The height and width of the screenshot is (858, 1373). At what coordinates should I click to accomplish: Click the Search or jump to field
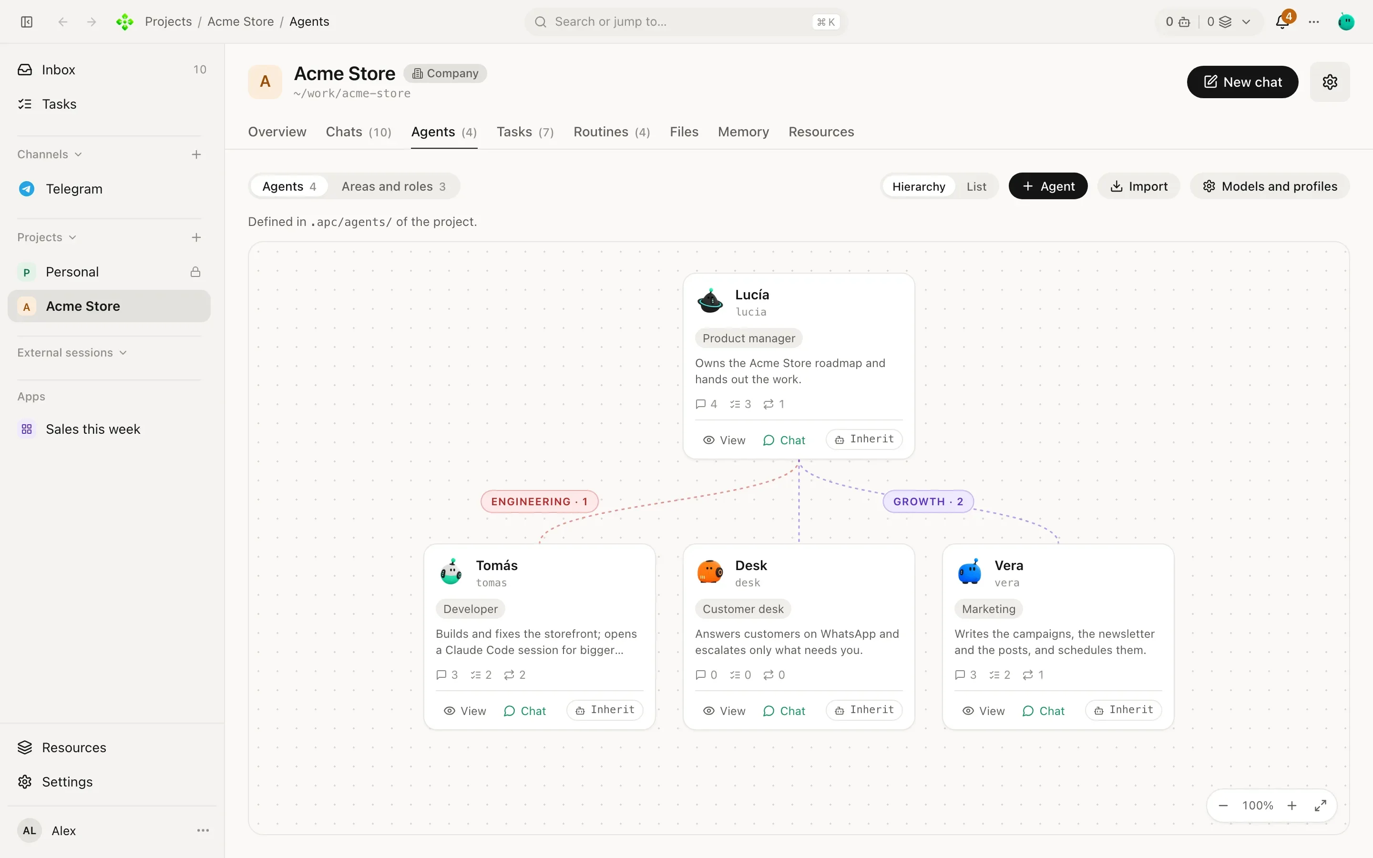pos(686,21)
